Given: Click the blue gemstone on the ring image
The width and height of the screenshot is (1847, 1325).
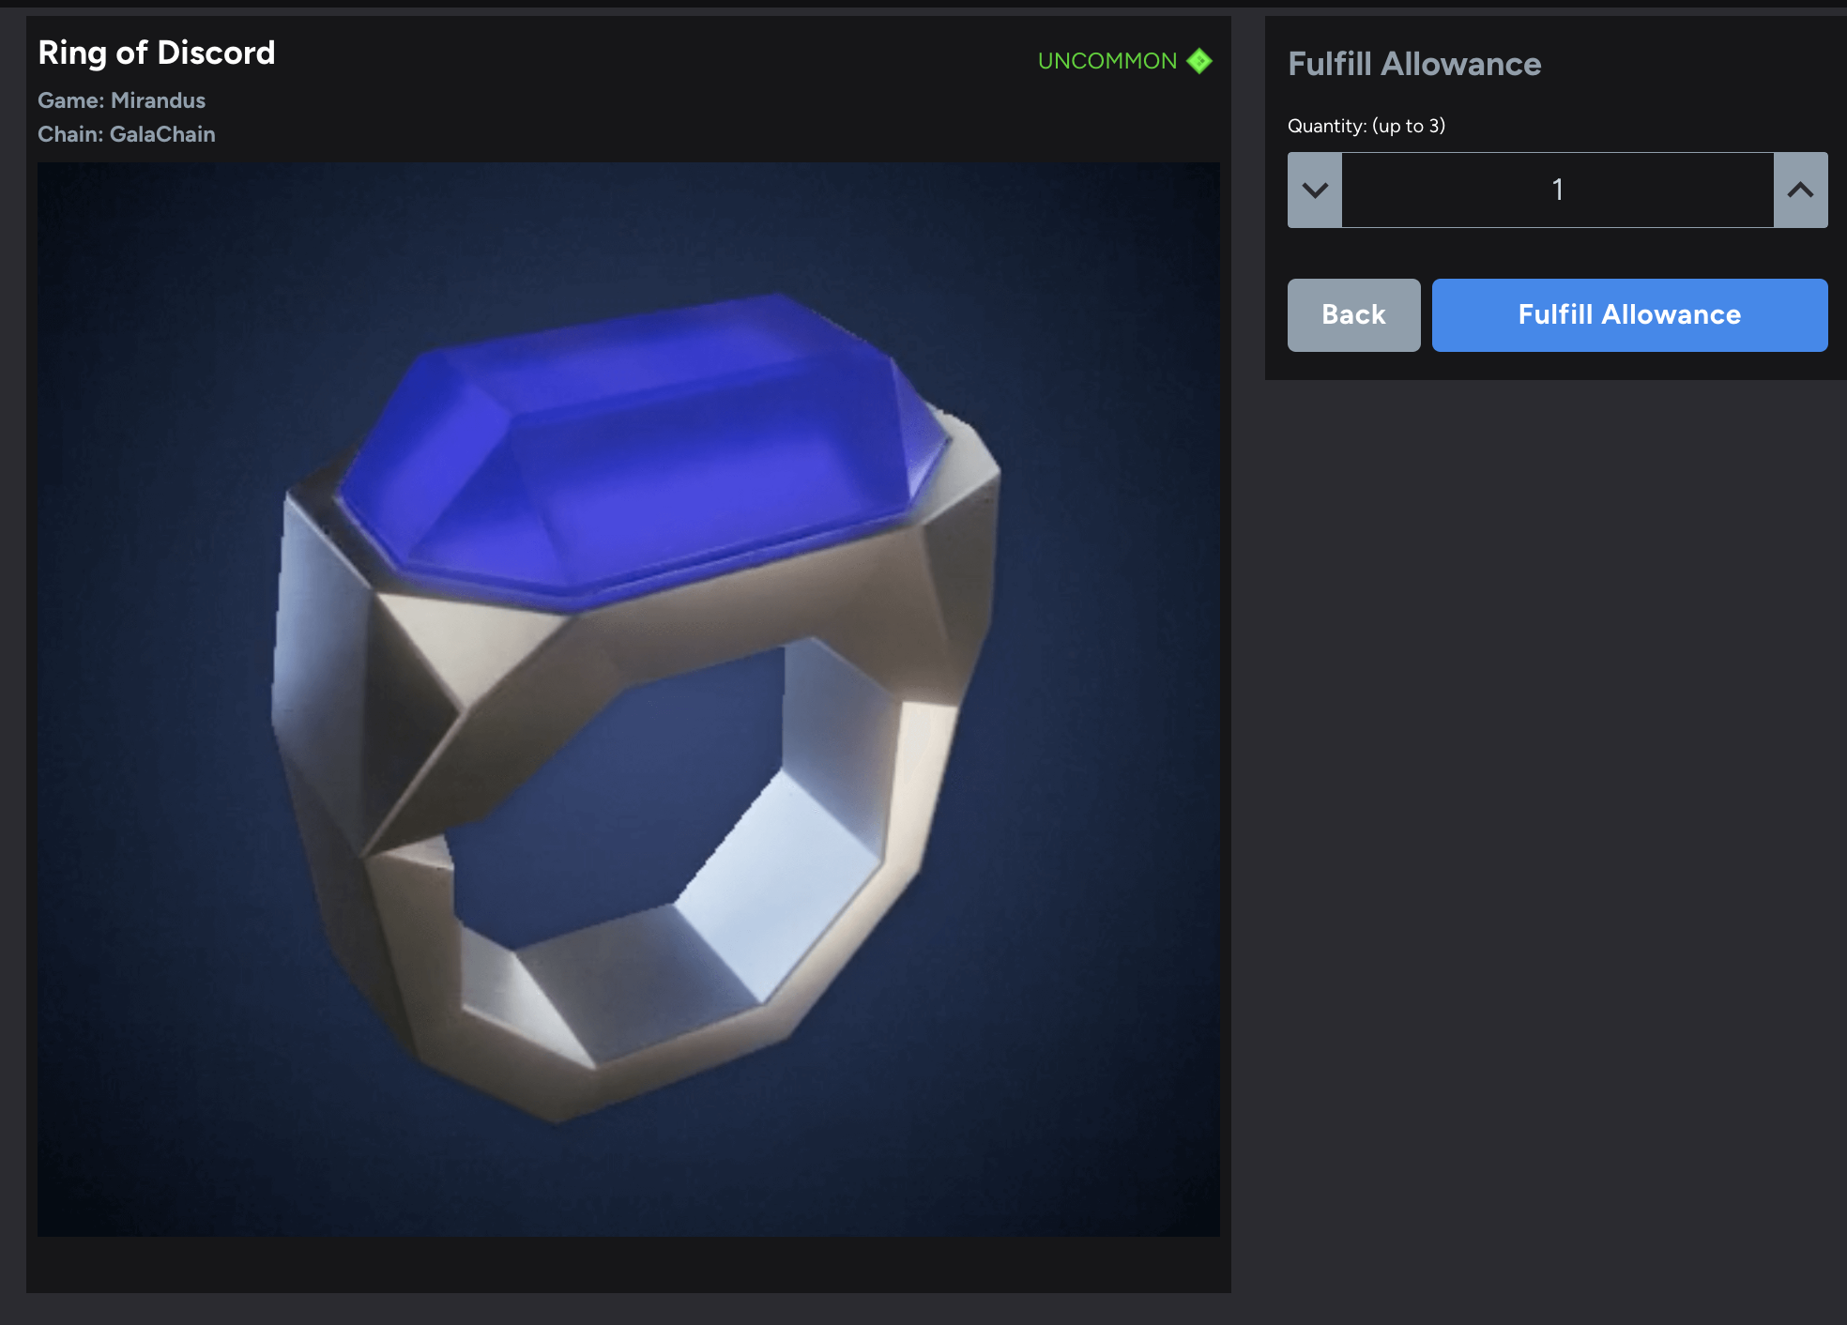Looking at the screenshot, I should coord(638,441).
